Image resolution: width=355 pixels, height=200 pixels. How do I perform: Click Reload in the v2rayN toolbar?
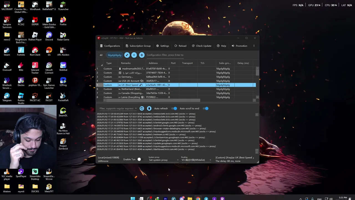[x=180, y=46]
